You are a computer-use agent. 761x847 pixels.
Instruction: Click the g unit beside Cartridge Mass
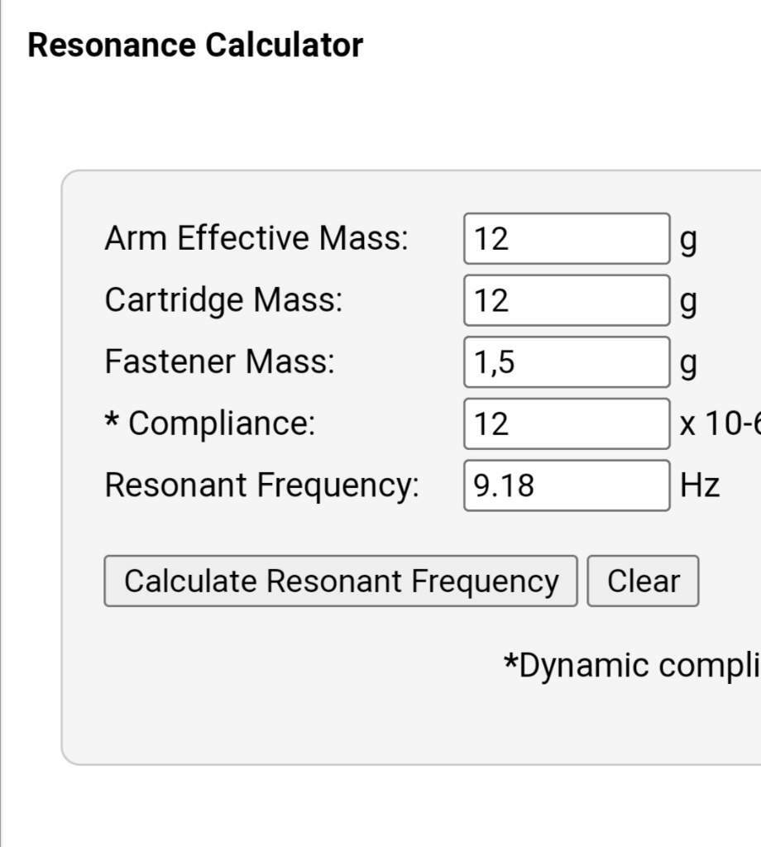(689, 303)
